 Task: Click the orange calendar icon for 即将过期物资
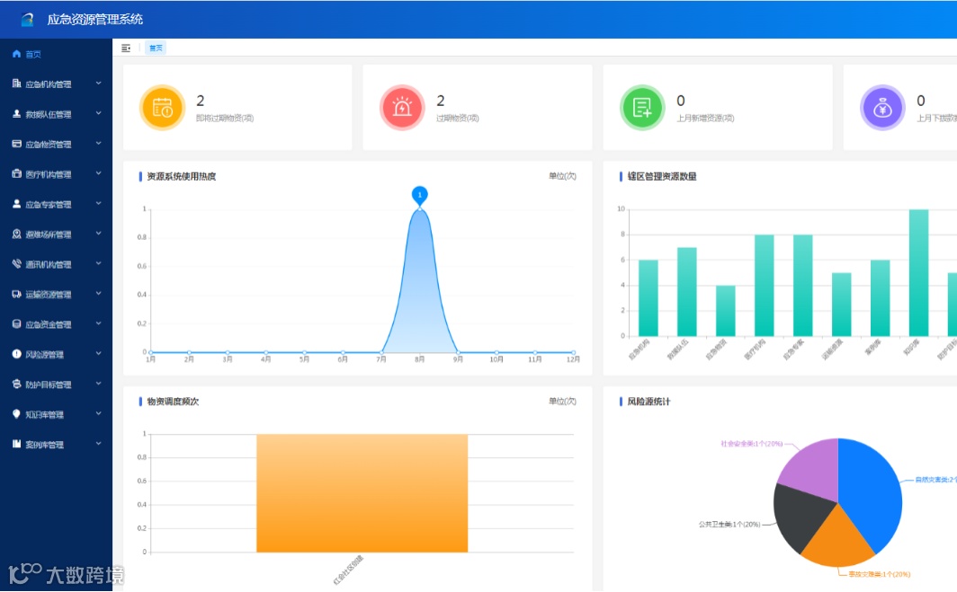click(x=162, y=107)
